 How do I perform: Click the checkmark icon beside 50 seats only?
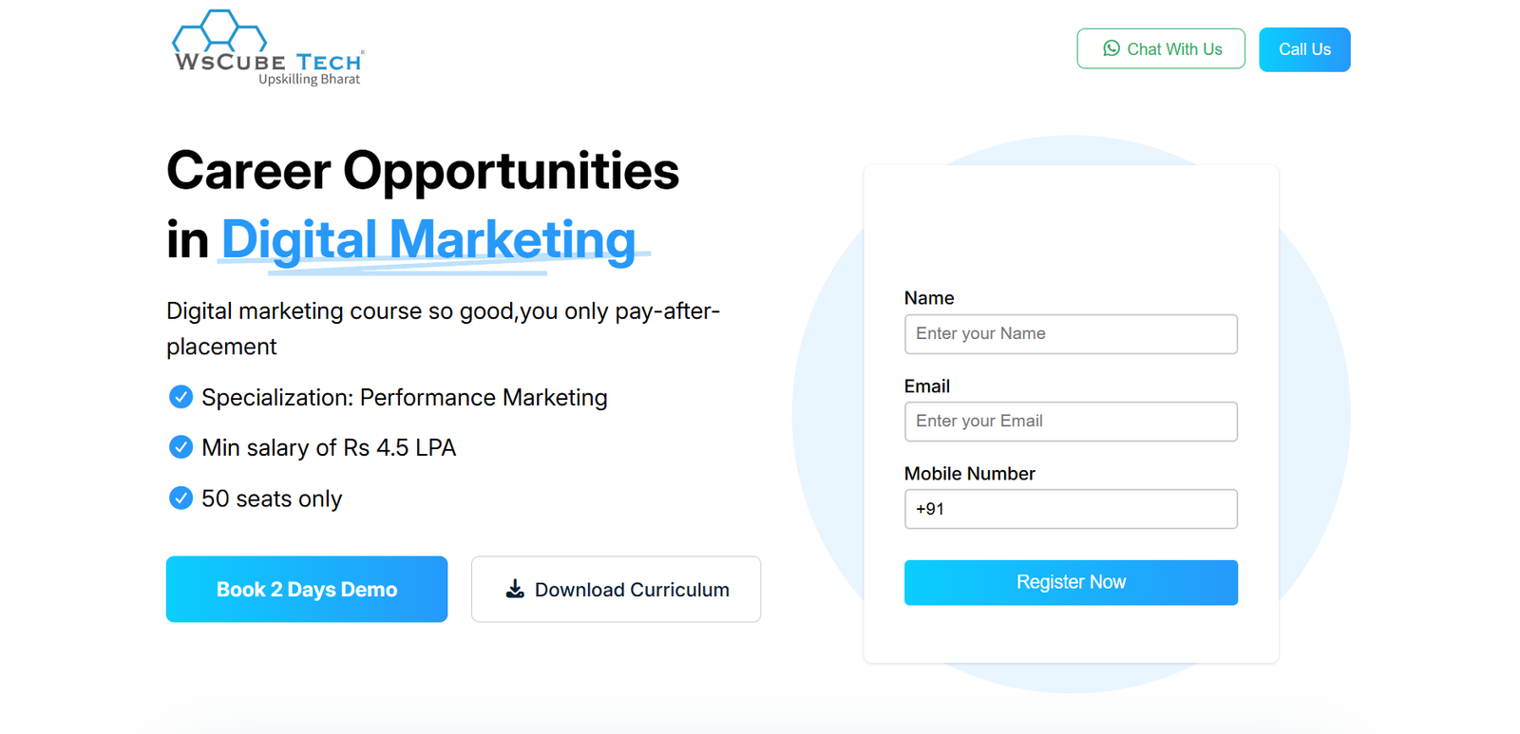[x=180, y=498]
